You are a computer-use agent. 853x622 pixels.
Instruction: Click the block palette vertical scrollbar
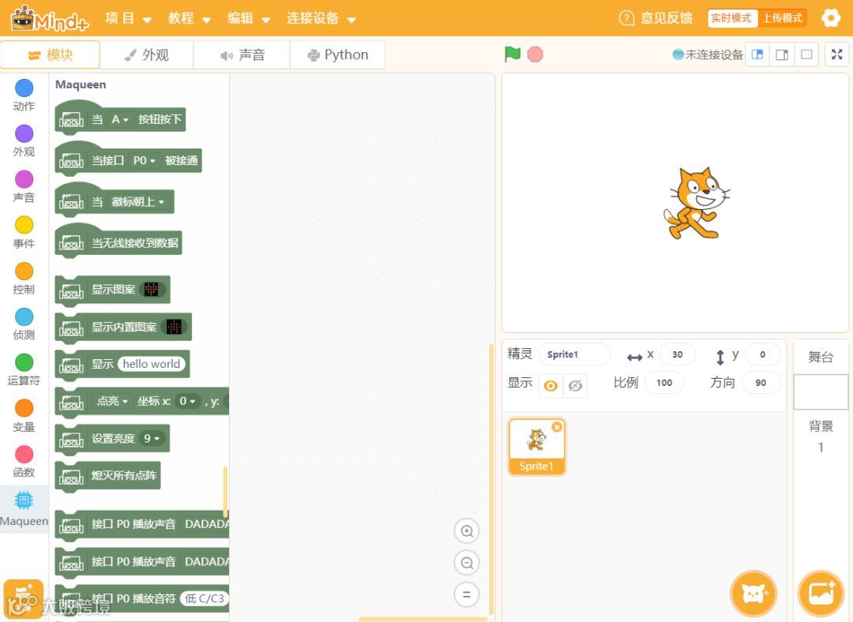tap(225, 492)
